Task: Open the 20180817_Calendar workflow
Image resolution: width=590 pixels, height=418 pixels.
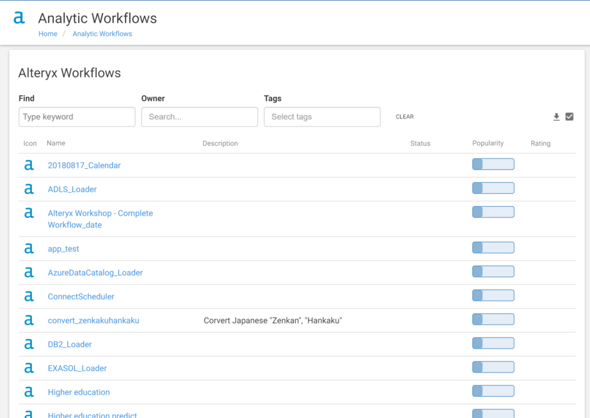Action: (x=84, y=165)
